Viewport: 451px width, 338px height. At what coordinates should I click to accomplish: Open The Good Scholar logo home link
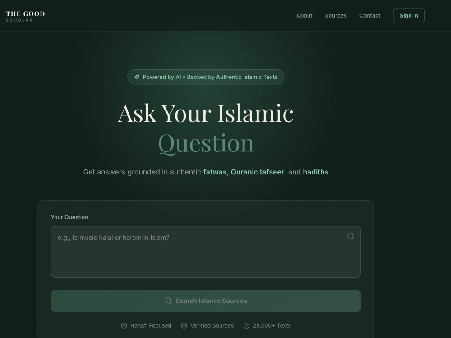click(25, 16)
